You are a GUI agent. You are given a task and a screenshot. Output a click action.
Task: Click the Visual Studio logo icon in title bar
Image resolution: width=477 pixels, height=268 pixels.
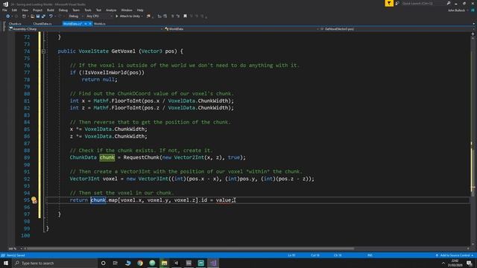tap(5, 4)
